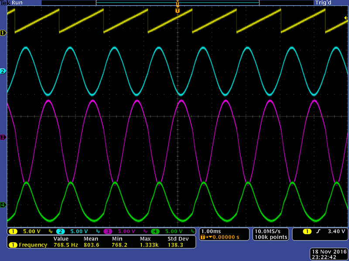Click the channel 2 5.00 V scale value
This screenshot has height=261, width=349.
coord(79,231)
